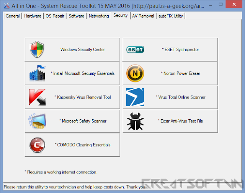Open Windows Security Center
This screenshot has width=245, height=193.
pyautogui.click(x=72, y=49)
